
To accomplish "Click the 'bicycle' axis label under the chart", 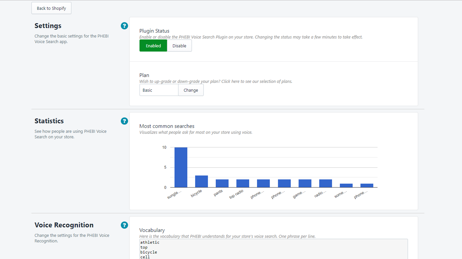I will [x=196, y=193].
